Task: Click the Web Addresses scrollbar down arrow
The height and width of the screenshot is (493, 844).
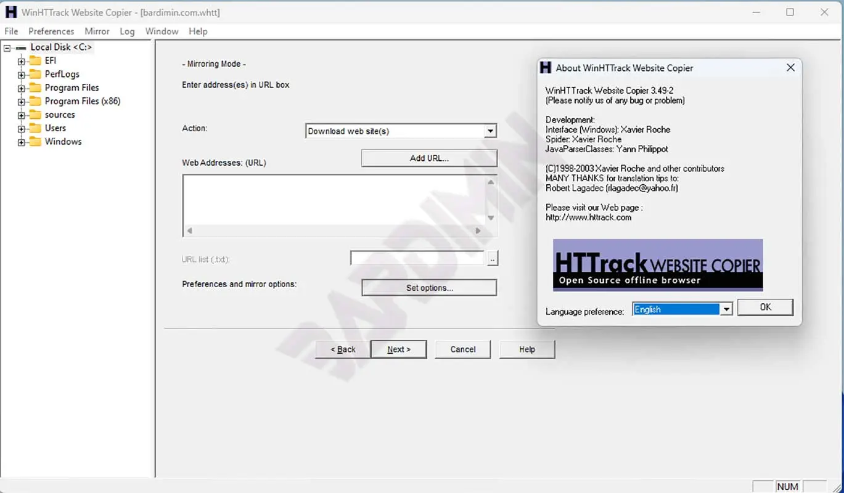Action: tap(491, 218)
